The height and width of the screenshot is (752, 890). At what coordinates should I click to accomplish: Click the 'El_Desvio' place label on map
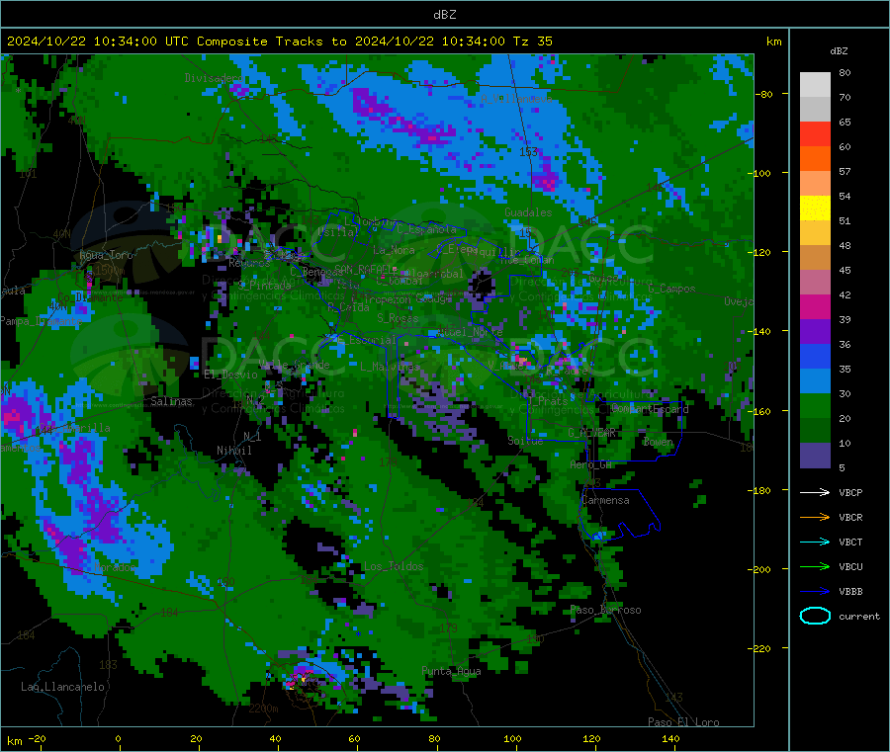click(230, 375)
